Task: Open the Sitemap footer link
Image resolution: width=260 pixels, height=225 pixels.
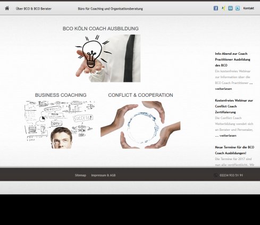Action: click(x=80, y=175)
